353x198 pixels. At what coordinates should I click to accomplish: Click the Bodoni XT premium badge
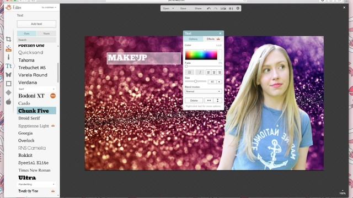coord(53,96)
